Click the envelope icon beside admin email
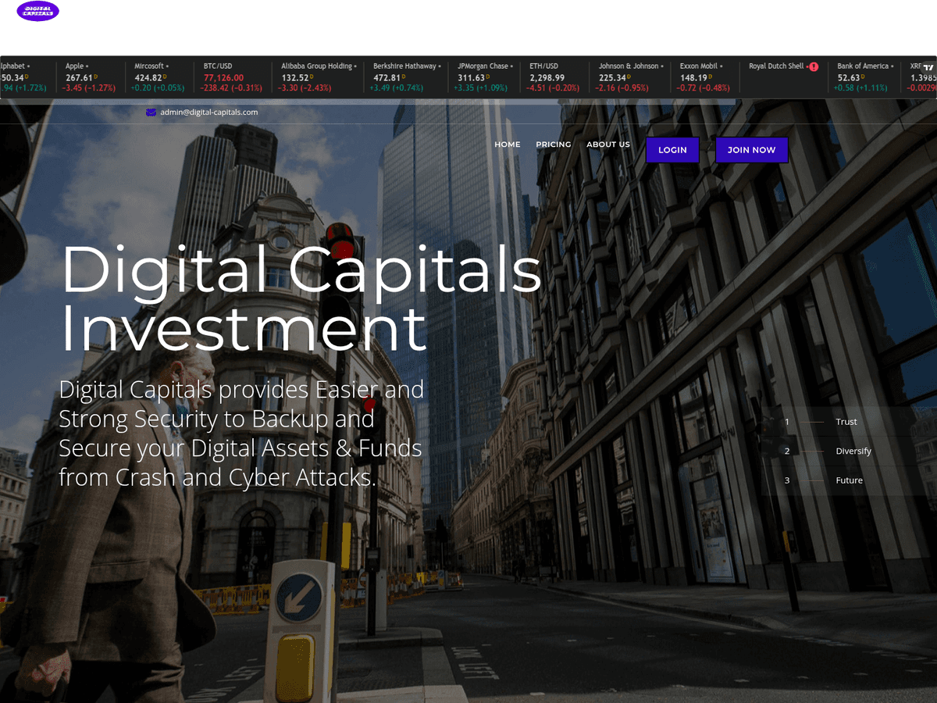The height and width of the screenshot is (703, 937). 151,112
